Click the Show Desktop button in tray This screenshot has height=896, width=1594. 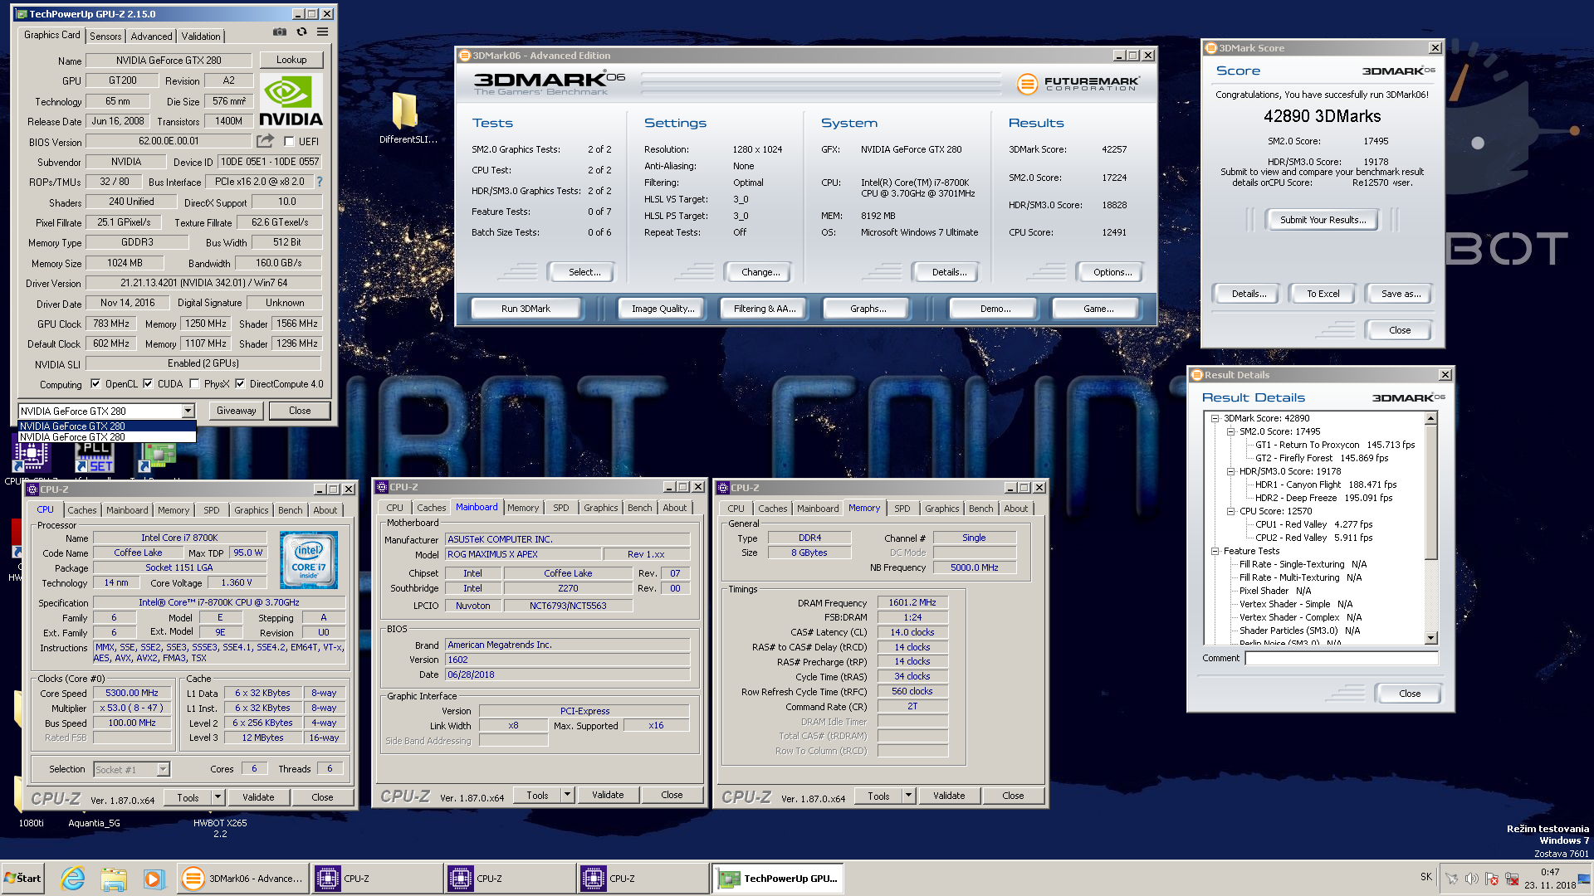(x=1585, y=878)
